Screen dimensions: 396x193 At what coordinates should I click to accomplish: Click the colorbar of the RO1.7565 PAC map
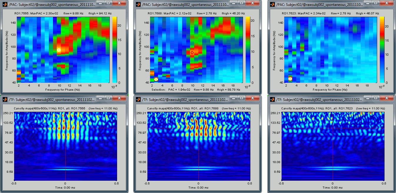tap(115, 49)
